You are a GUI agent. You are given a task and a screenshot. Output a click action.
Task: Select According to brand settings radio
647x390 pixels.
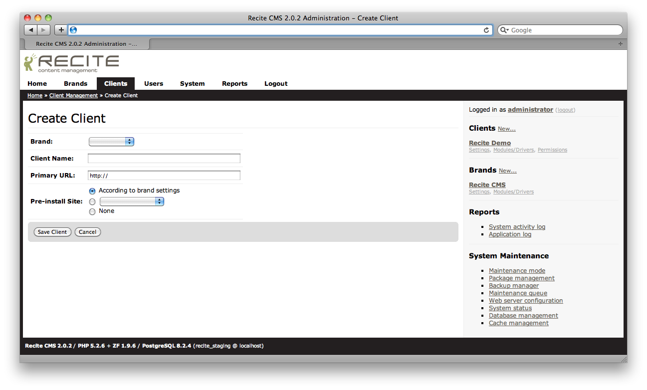coord(92,191)
